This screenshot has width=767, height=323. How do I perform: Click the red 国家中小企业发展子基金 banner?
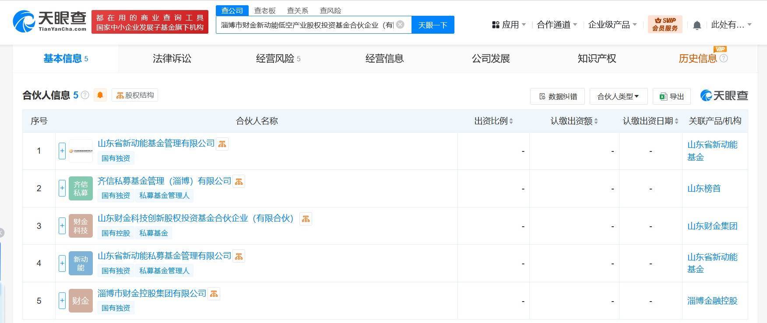pos(150,22)
